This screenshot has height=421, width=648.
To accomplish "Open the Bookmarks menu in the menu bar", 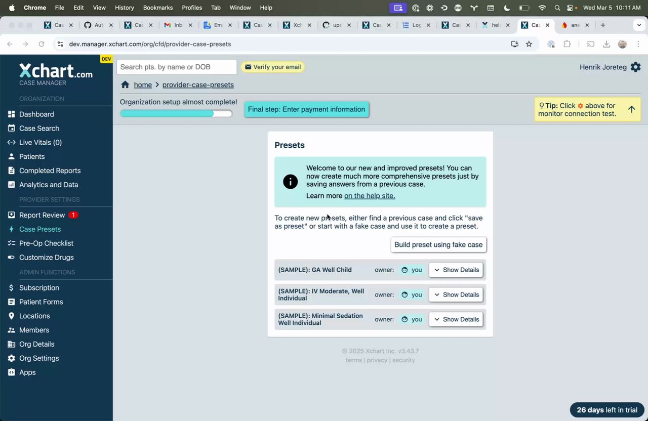I will pos(158,8).
